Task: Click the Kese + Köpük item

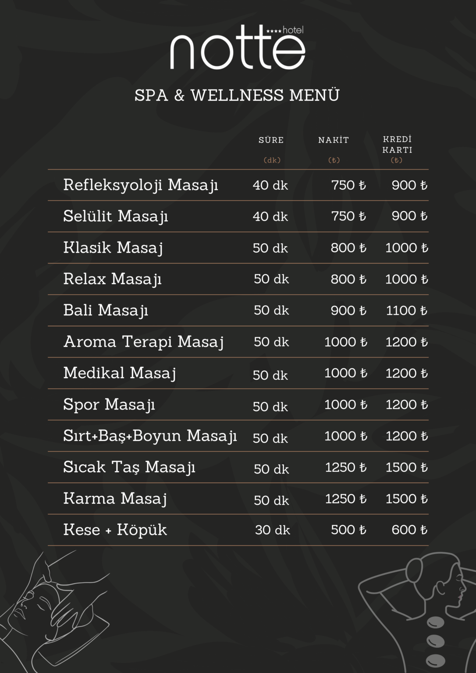Action: pos(115,530)
